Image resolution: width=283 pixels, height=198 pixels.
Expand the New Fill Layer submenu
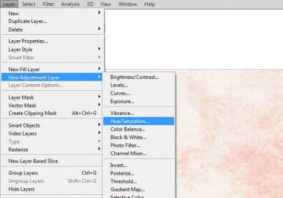[52, 69]
